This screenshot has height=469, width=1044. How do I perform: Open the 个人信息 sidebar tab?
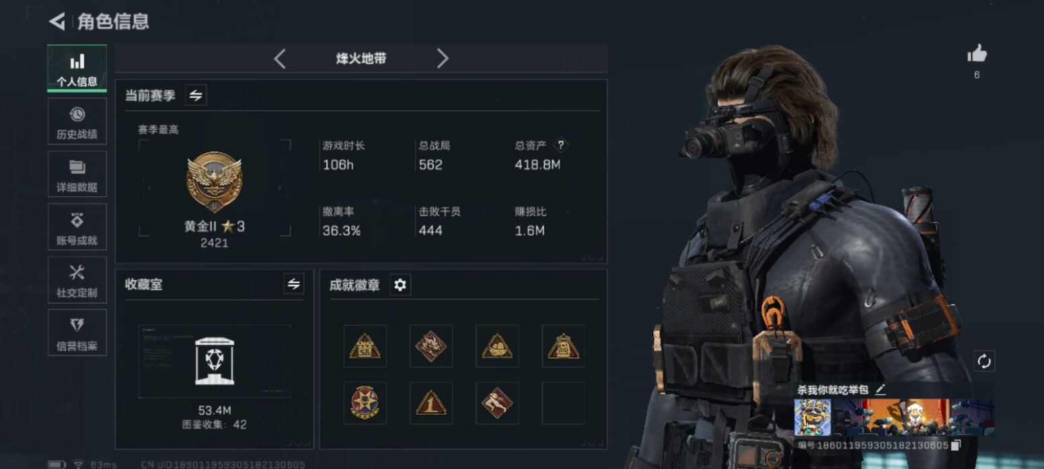(77, 69)
